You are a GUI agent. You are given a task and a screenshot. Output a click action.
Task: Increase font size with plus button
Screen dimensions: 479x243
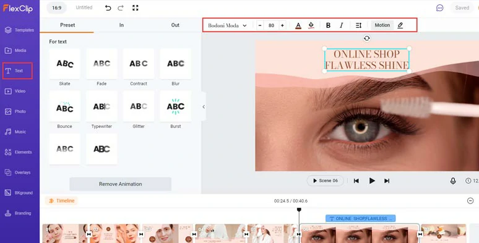pos(282,25)
